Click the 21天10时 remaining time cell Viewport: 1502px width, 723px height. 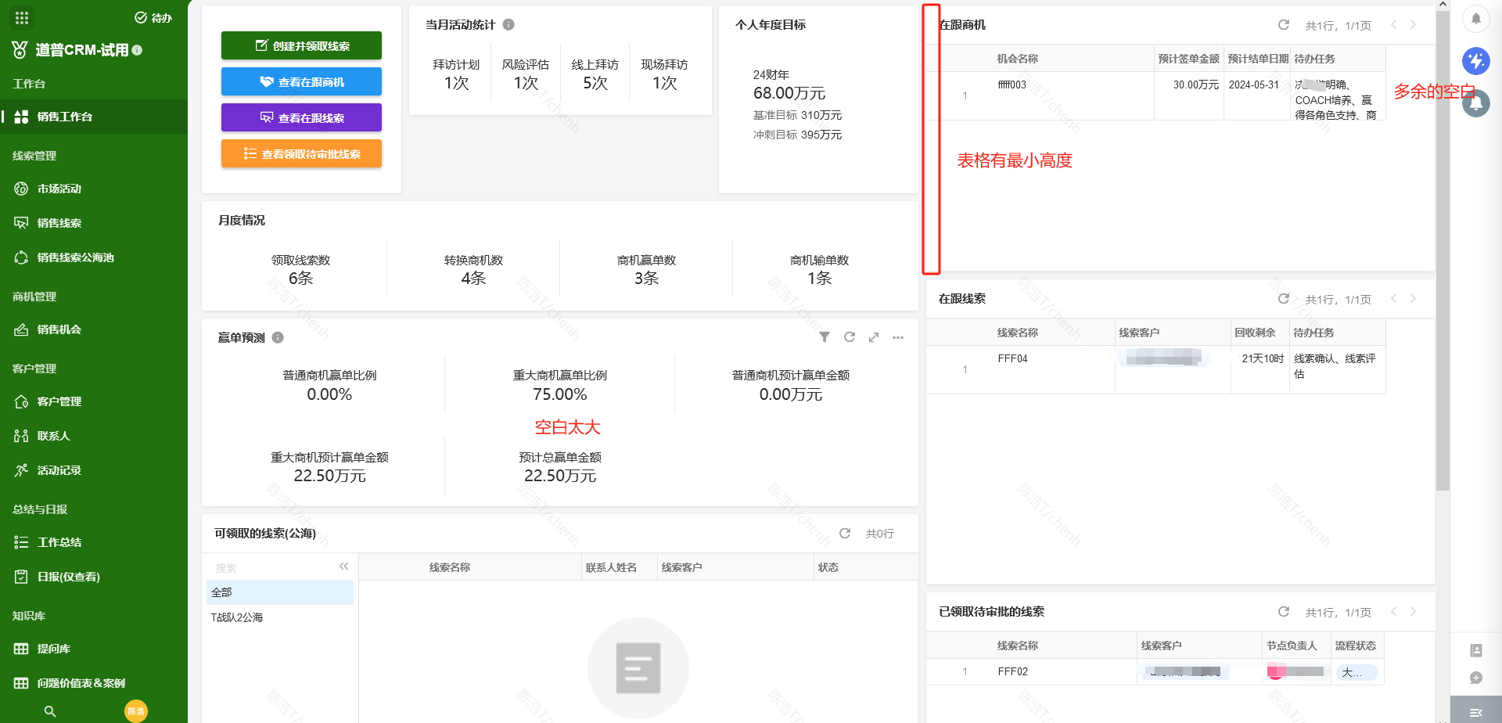(1263, 358)
